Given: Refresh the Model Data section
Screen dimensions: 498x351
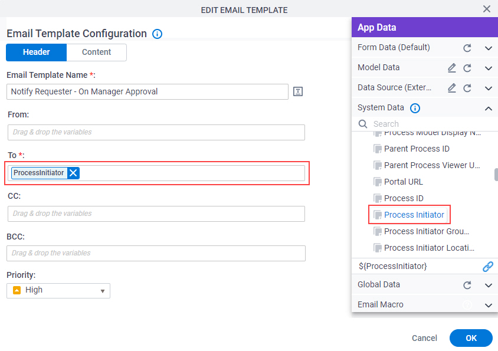Looking at the screenshot, I should 467,68.
